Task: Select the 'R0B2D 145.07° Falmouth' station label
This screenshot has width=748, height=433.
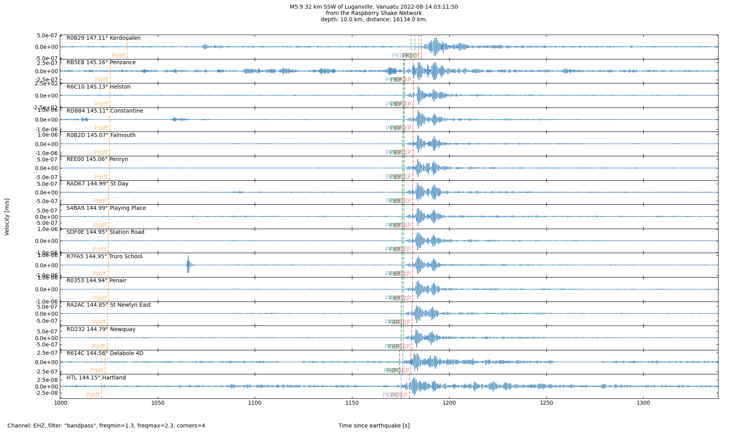Action: 101,135
